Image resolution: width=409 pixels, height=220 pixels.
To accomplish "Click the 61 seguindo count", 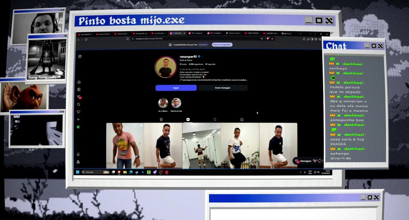I will pos(210,64).
